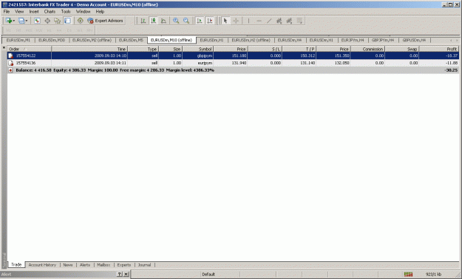
Task: Sort by the Order column header
Action: click(x=30, y=49)
